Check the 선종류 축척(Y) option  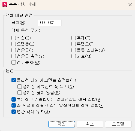[x=14, y=56]
